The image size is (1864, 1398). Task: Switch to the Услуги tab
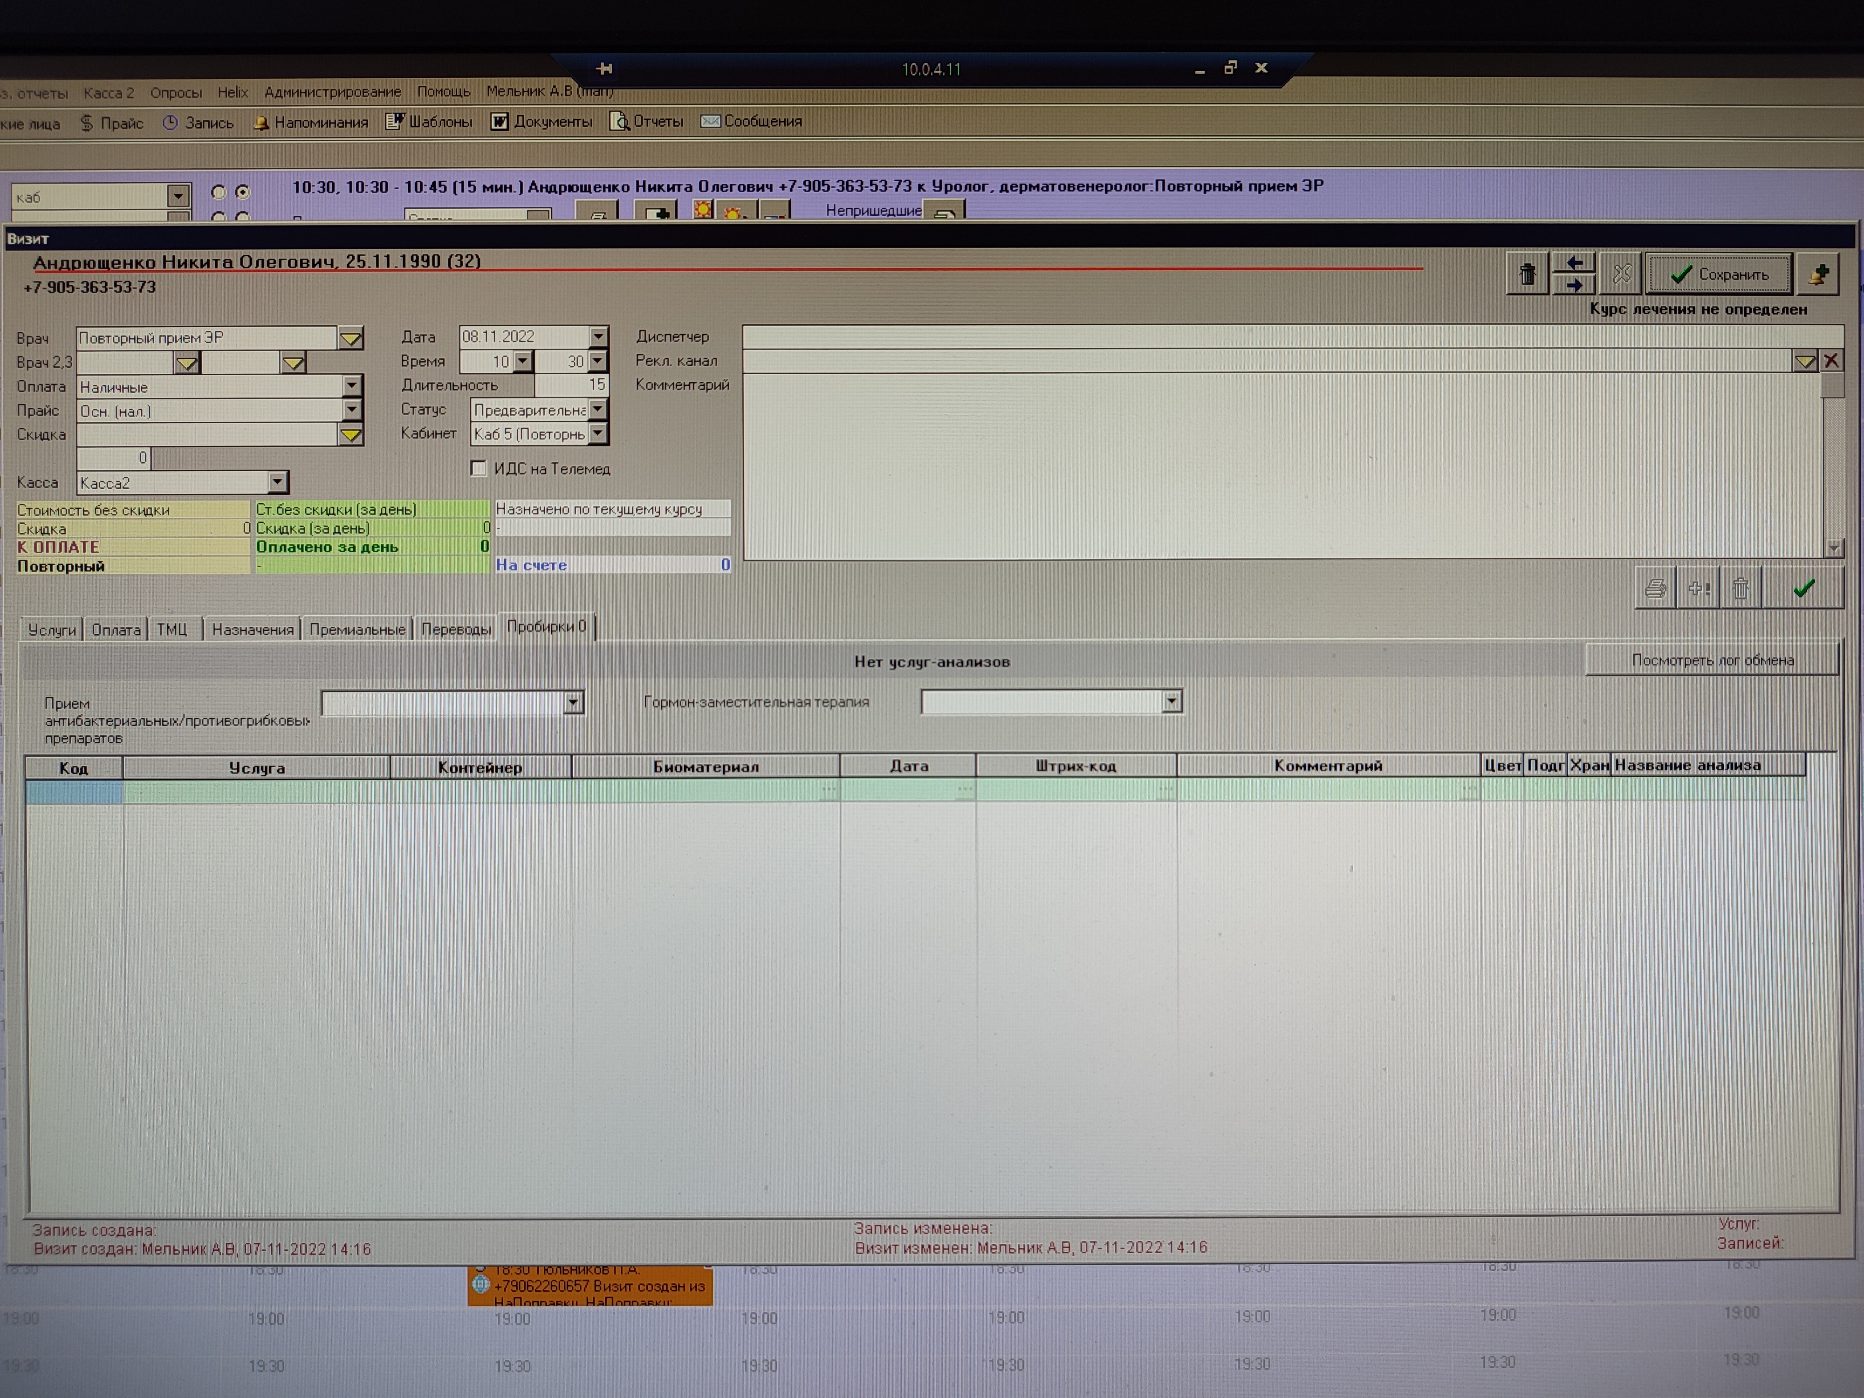pyautogui.click(x=51, y=630)
